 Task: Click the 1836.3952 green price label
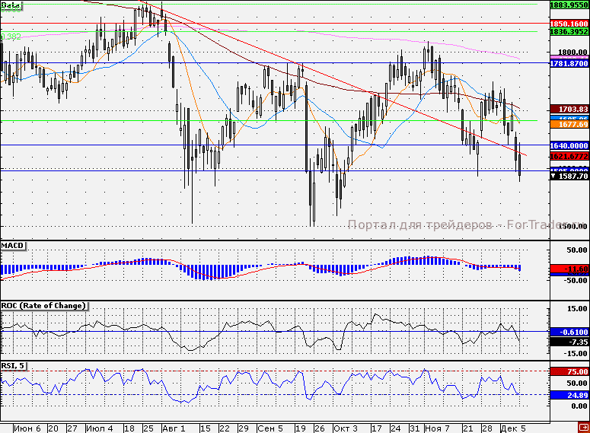point(569,32)
